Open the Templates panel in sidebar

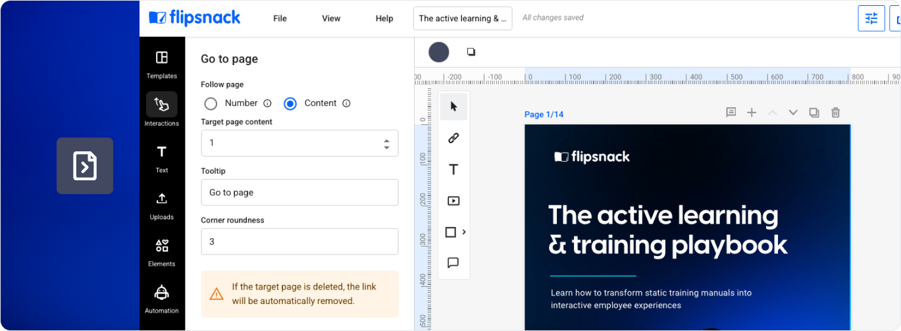click(x=161, y=64)
